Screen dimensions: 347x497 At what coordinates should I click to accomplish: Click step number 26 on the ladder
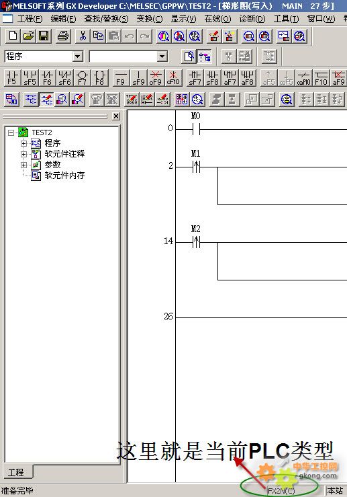click(x=168, y=316)
